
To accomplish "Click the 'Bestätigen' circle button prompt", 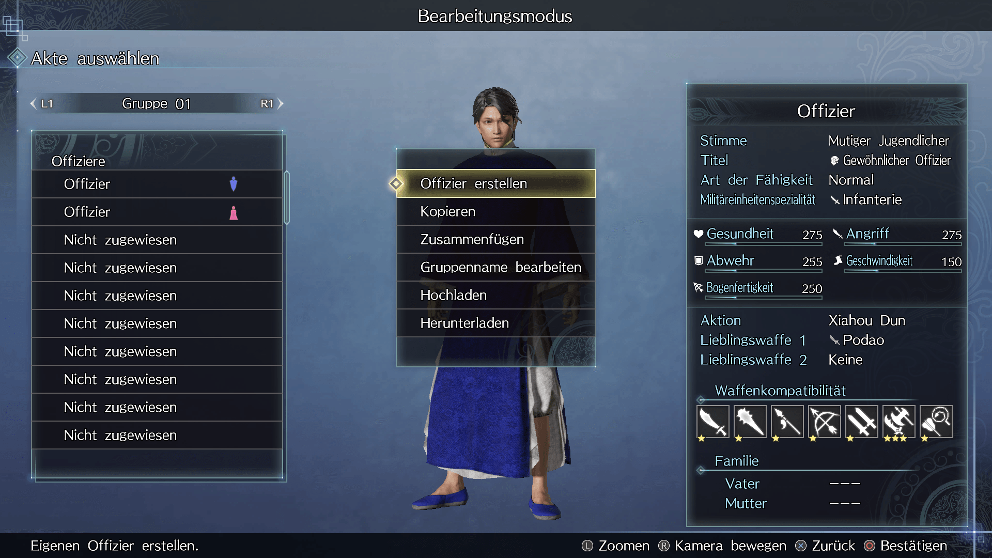I will pyautogui.click(x=906, y=546).
